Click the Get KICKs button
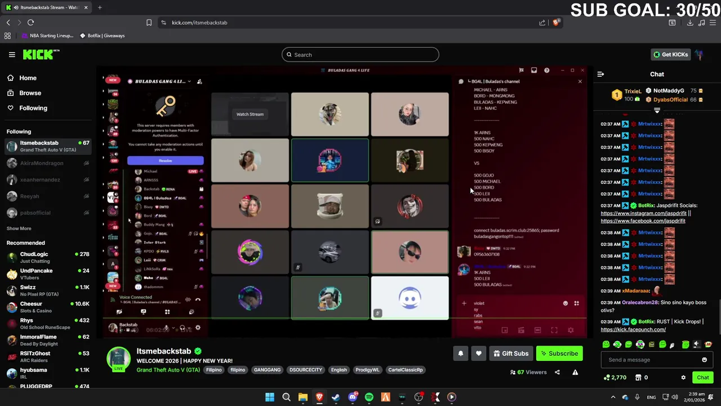The height and width of the screenshot is (406, 721). 670,55
